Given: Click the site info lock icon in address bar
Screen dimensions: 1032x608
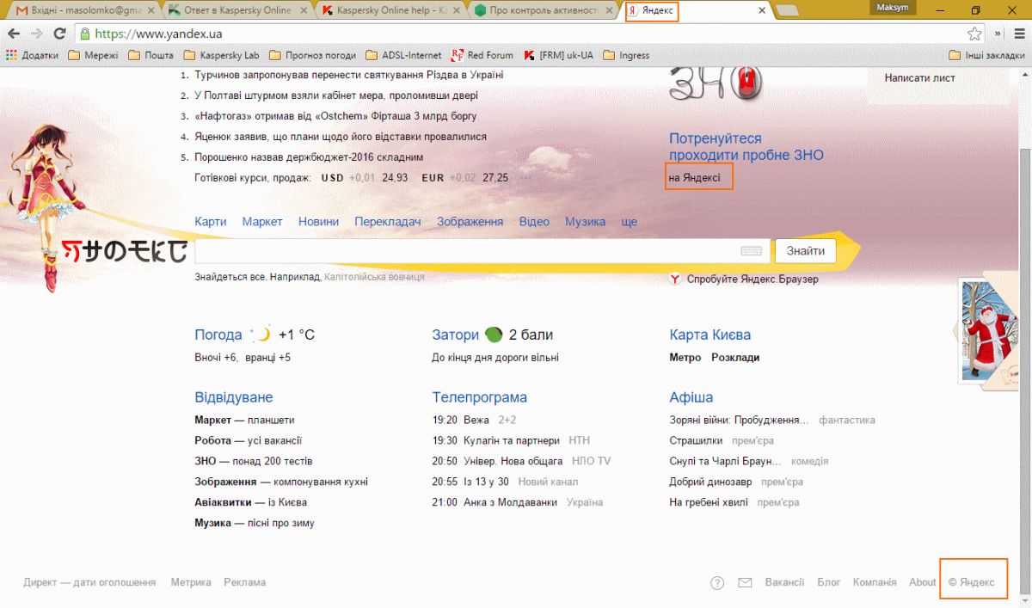Looking at the screenshot, I should [x=84, y=34].
